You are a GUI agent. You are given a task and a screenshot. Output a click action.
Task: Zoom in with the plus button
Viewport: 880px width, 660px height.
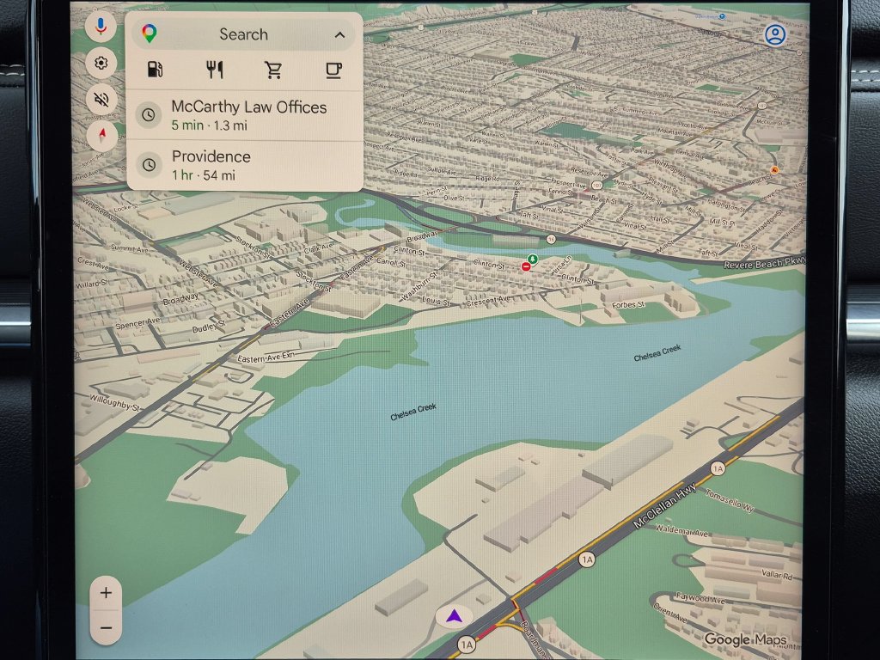pyautogui.click(x=106, y=593)
